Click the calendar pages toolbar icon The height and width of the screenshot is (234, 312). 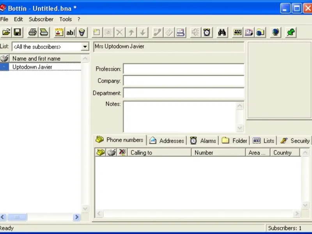point(249,32)
